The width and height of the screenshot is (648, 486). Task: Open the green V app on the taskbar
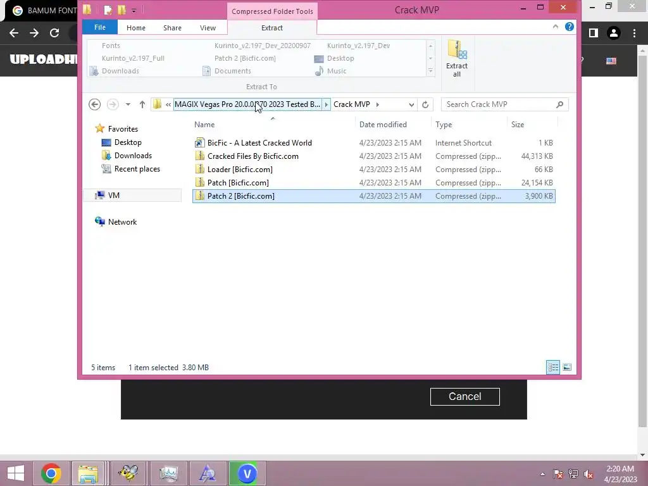tap(247, 473)
